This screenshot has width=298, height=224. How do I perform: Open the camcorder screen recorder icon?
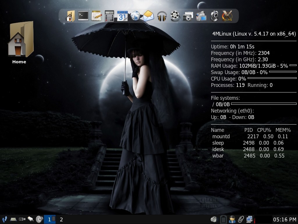click(201, 16)
